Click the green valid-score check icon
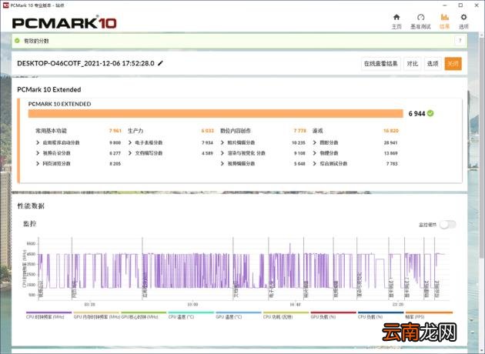 click(x=17, y=41)
